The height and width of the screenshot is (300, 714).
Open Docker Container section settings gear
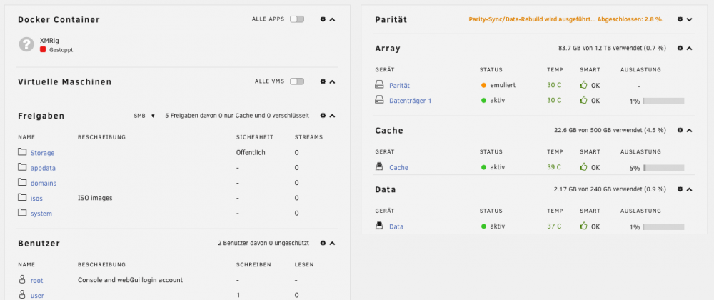323,19
